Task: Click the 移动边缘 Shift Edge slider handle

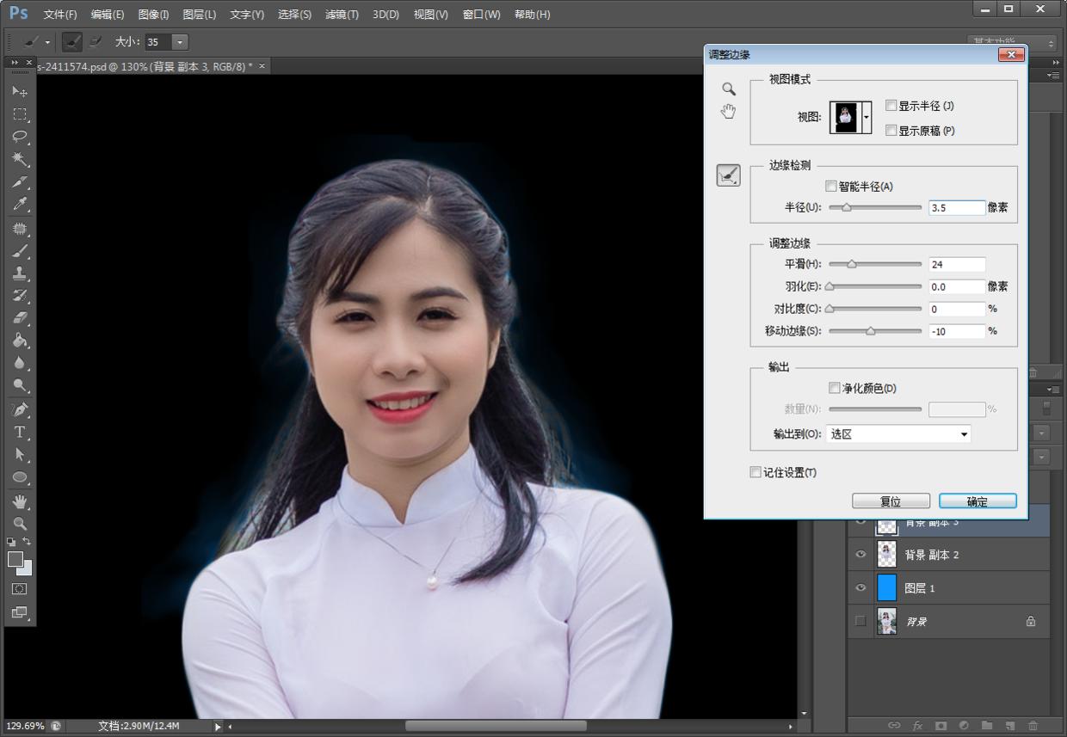Action: (x=870, y=331)
